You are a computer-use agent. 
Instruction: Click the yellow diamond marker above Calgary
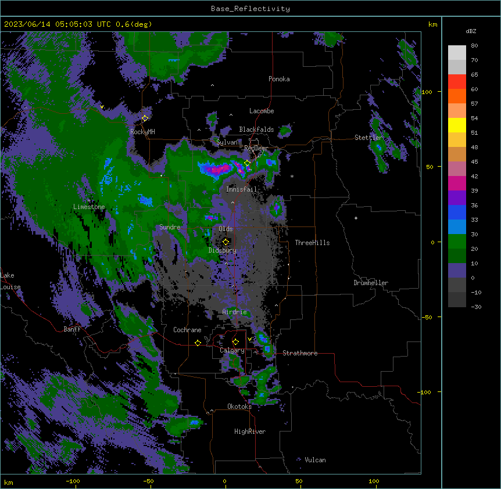pos(235,342)
